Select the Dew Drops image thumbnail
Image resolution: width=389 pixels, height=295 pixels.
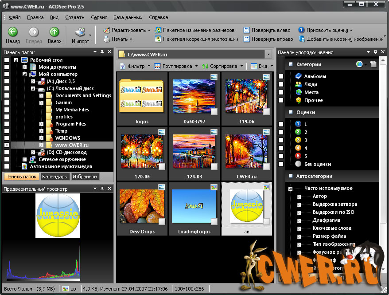coord(141,205)
